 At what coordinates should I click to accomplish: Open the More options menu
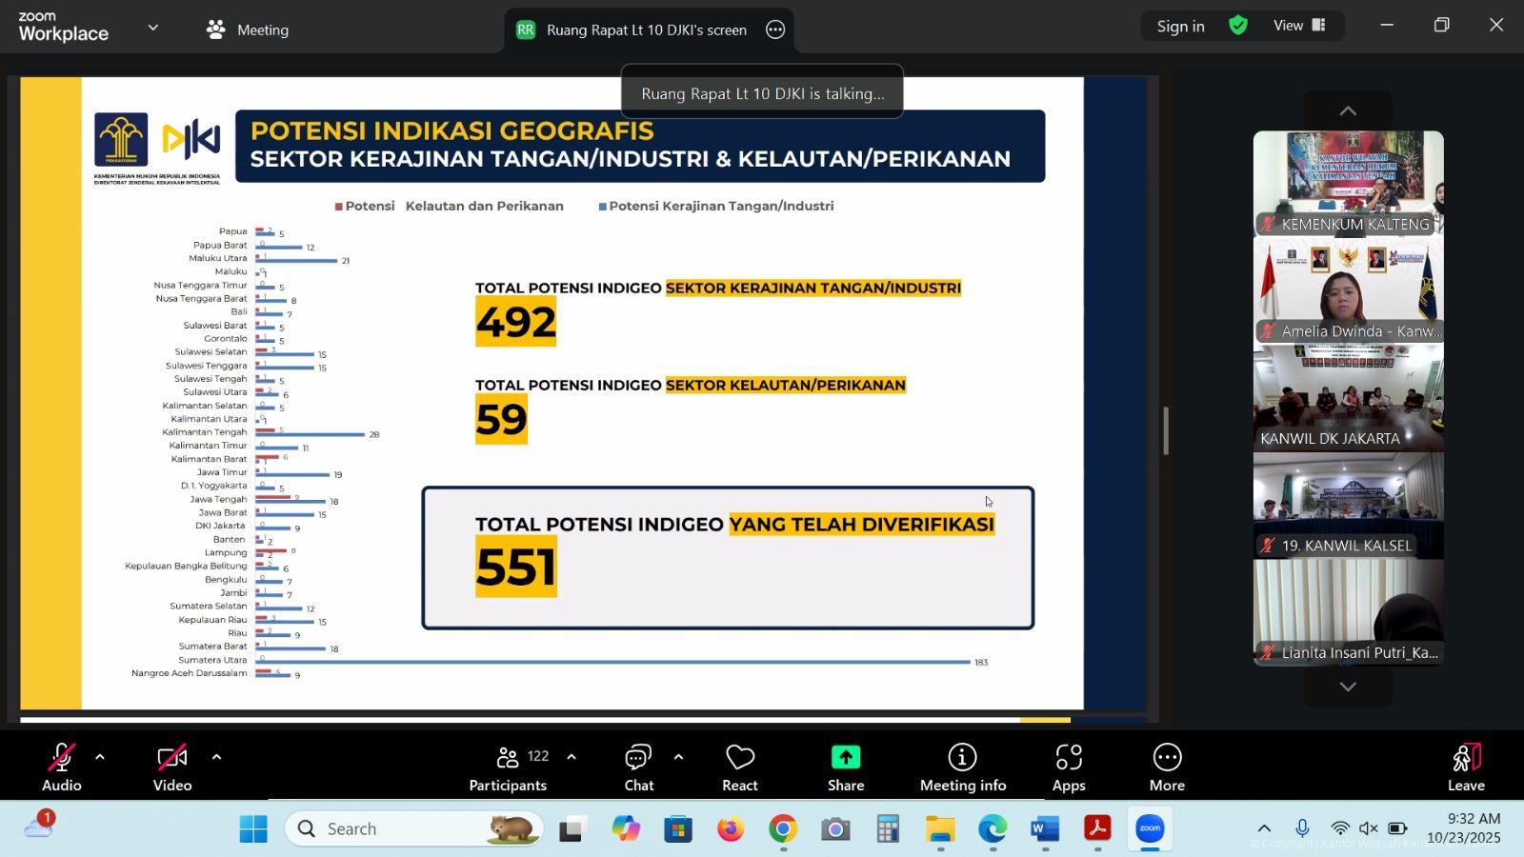coord(1166,767)
